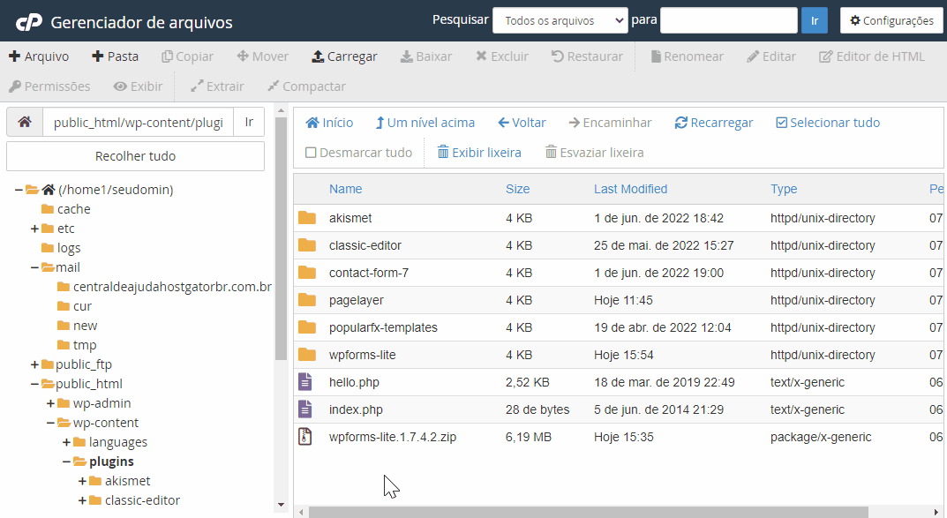The image size is (947, 518).
Task: Sort by the Size column
Action: pos(517,189)
